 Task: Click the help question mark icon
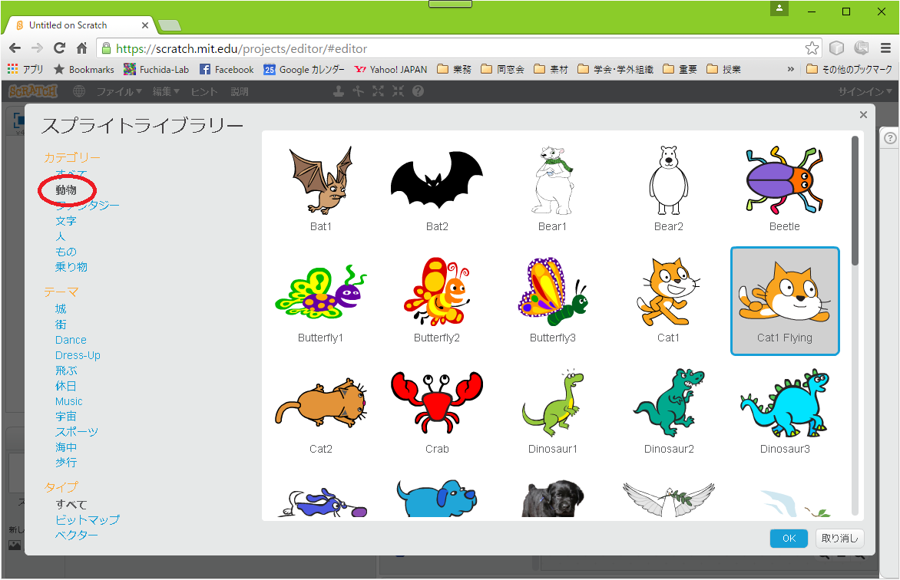point(418,91)
